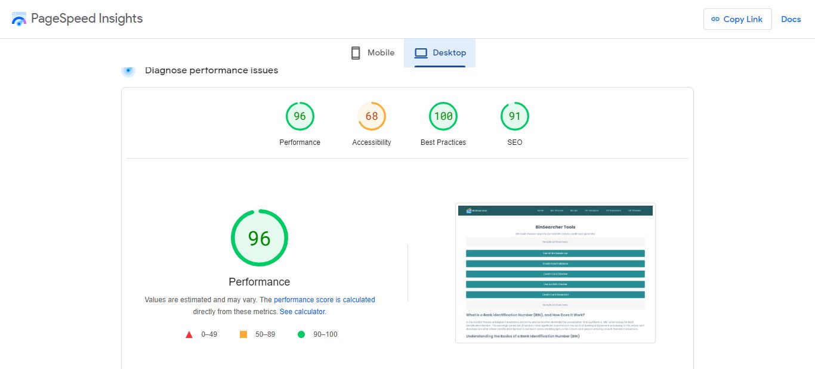Switch to the Mobile tab
Viewport: 815px width, 369px height.
(372, 53)
